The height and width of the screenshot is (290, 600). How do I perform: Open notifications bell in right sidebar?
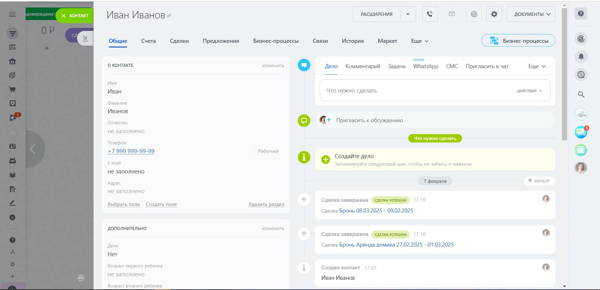pos(581,57)
